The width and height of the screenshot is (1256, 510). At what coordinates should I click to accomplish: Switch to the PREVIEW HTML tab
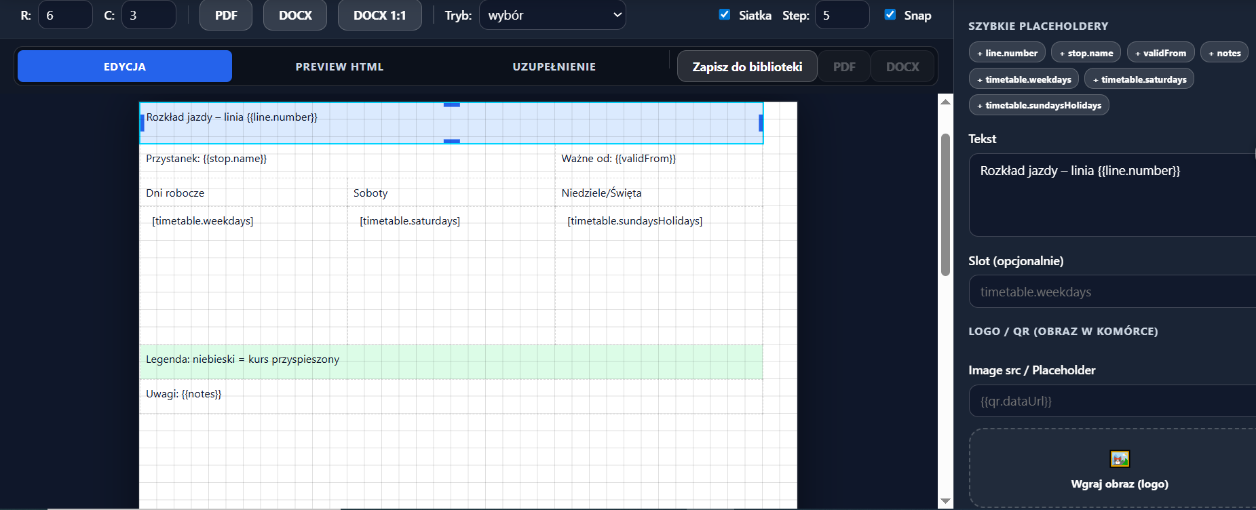(339, 66)
